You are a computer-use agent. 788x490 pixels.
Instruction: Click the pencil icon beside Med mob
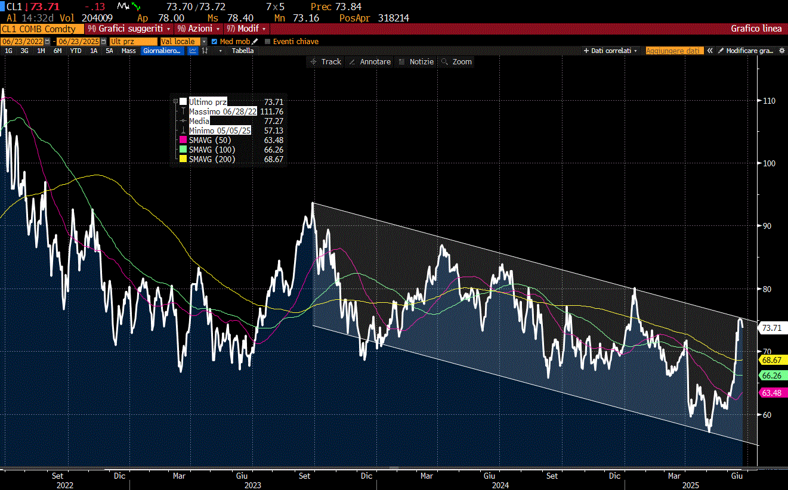(255, 41)
